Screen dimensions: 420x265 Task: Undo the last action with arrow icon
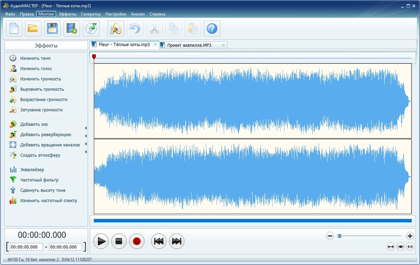point(135,29)
